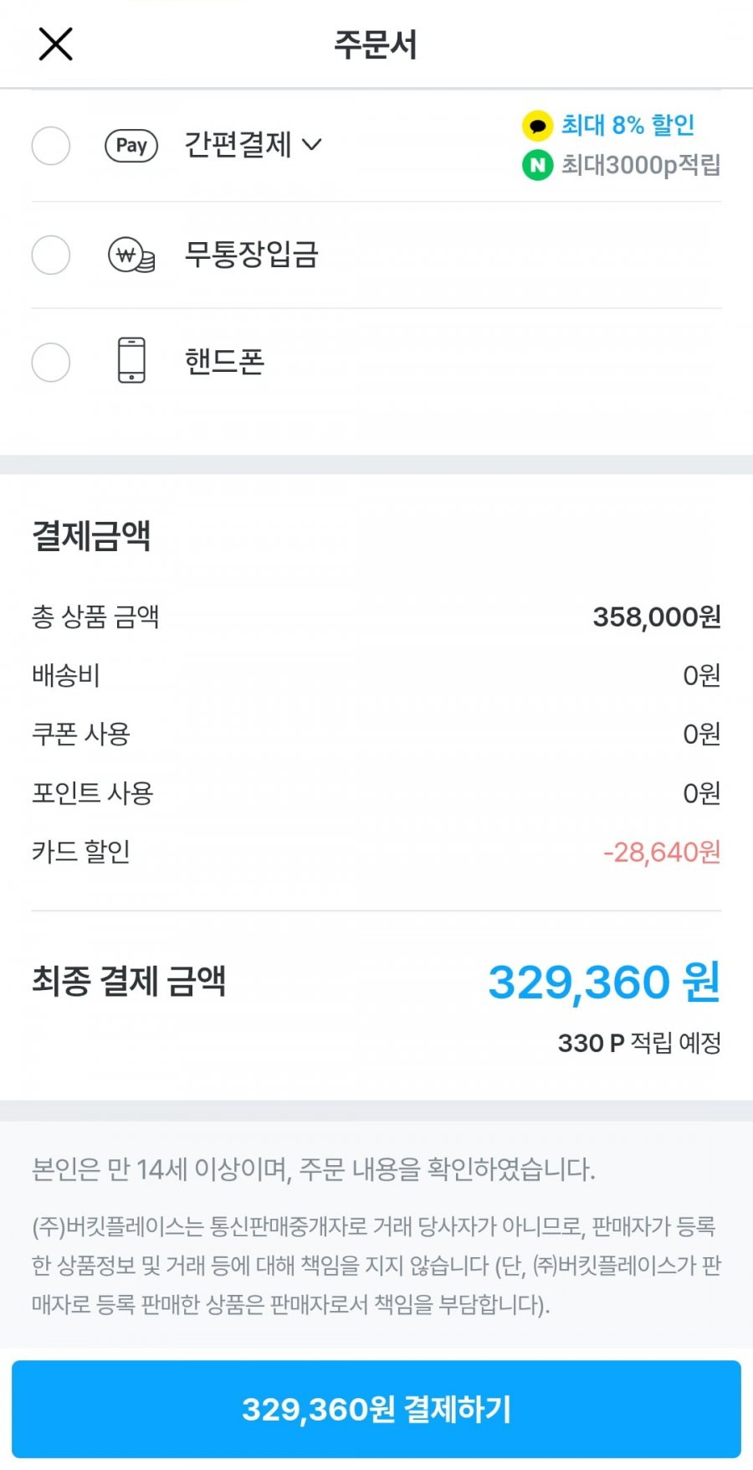Tap the 329,360원 결제하기 button
Viewport: 753px width, 1470px height.
[376, 1409]
